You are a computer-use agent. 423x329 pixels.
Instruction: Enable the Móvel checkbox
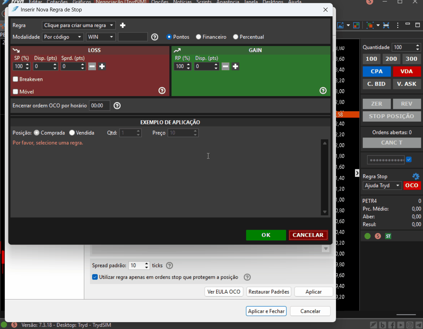(x=16, y=92)
